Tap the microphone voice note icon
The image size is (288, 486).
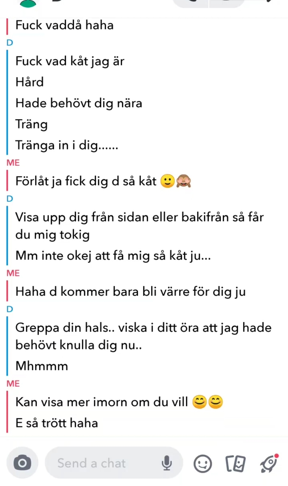click(166, 463)
